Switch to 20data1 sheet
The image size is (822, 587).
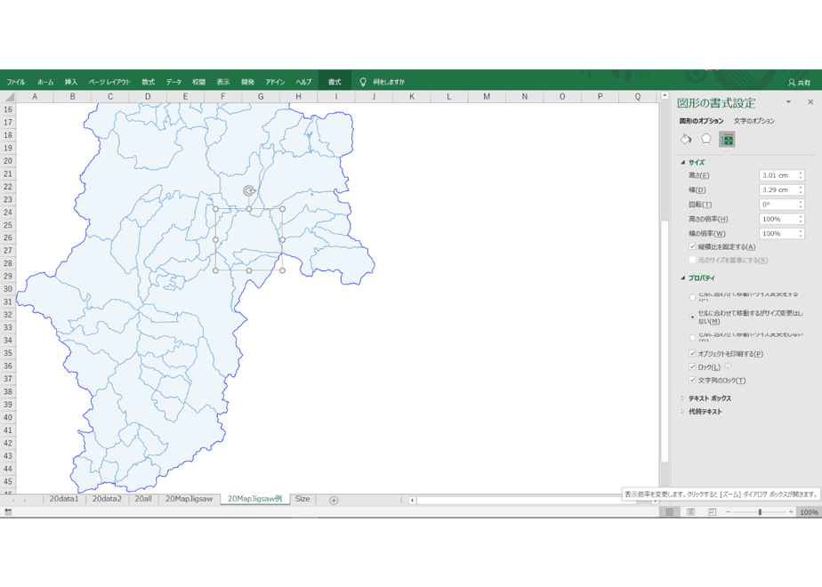(64, 499)
